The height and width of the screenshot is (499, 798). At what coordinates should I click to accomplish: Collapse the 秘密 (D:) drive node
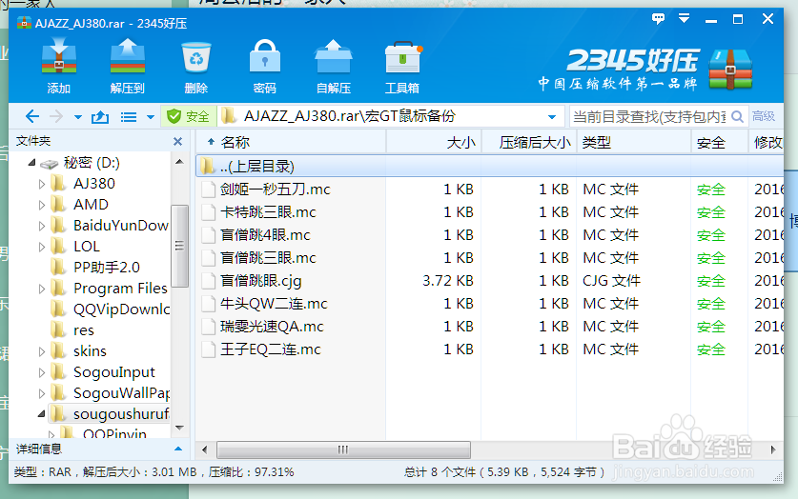pos(32,162)
